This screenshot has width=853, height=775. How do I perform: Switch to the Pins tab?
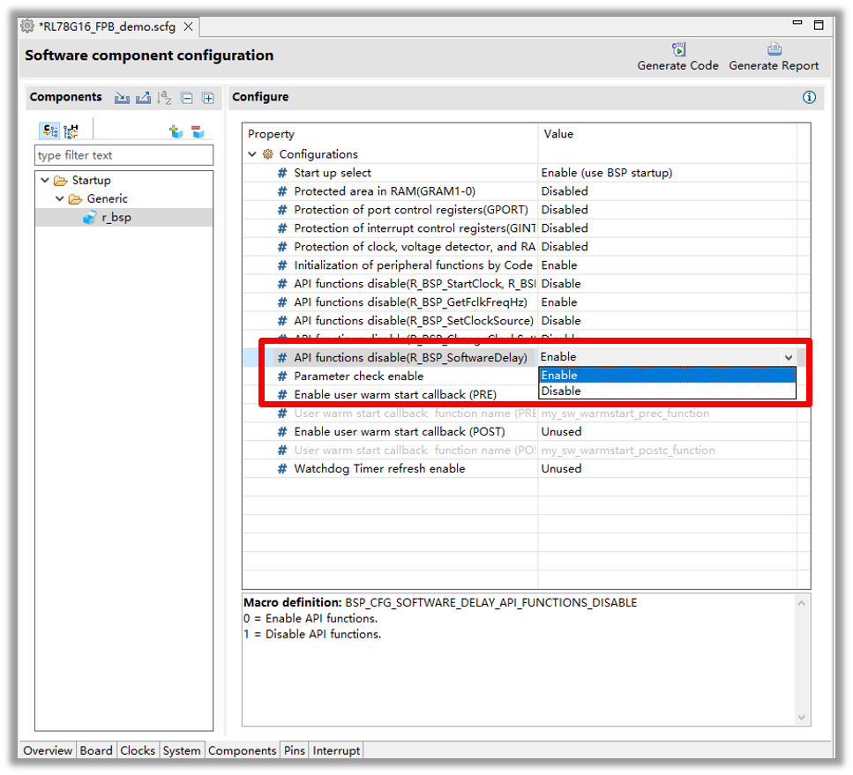(x=295, y=750)
